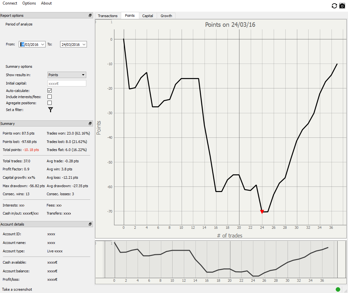
Task: Click the Points won 87.5 pts text
Action: pos(18,133)
